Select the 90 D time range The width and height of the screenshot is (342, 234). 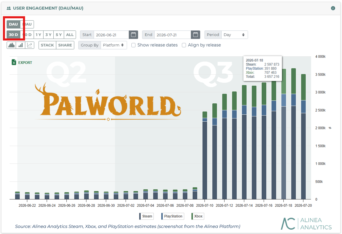click(27, 35)
